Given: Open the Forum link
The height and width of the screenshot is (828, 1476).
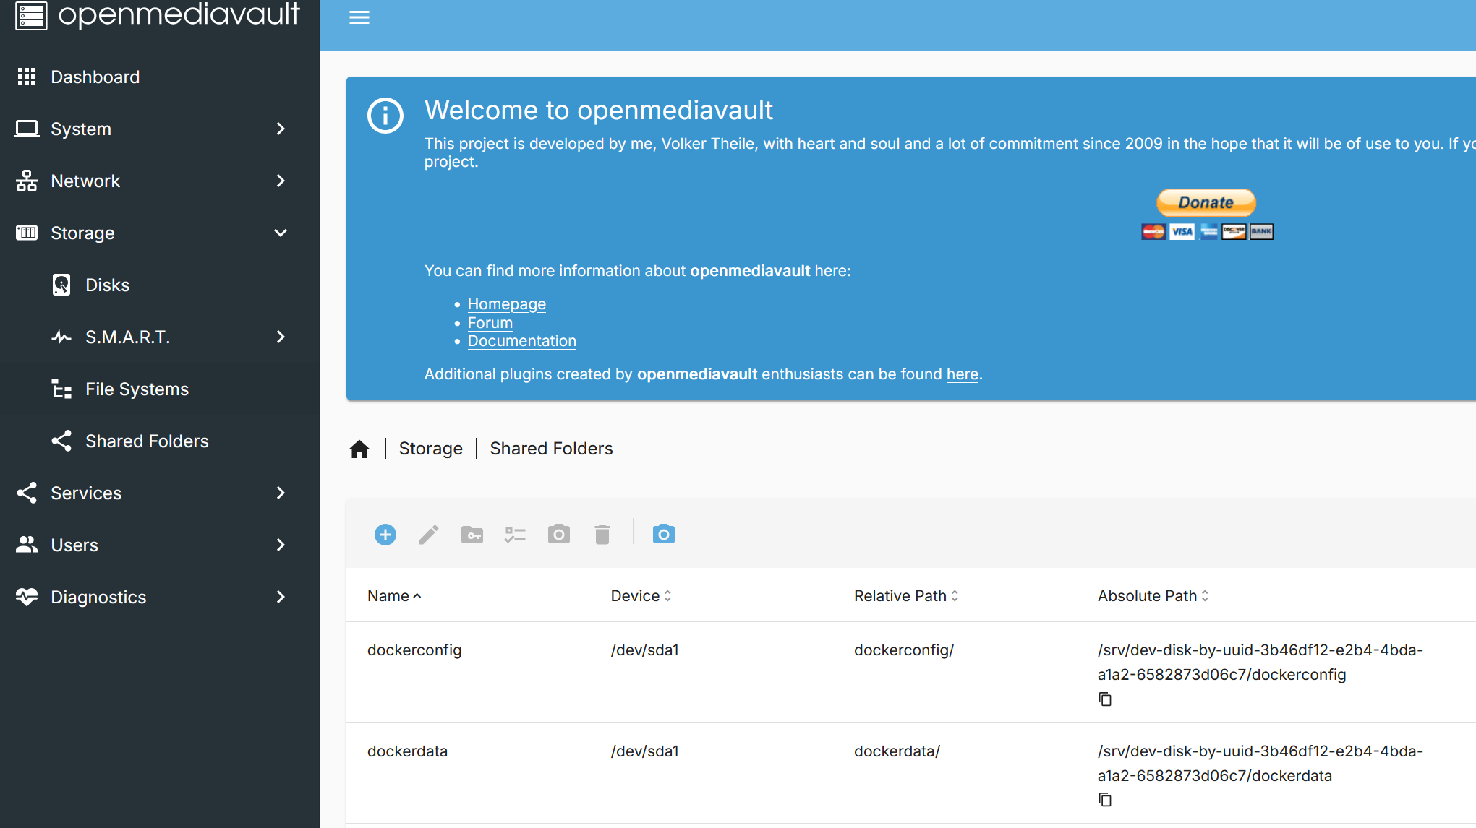Looking at the screenshot, I should pyautogui.click(x=490, y=323).
